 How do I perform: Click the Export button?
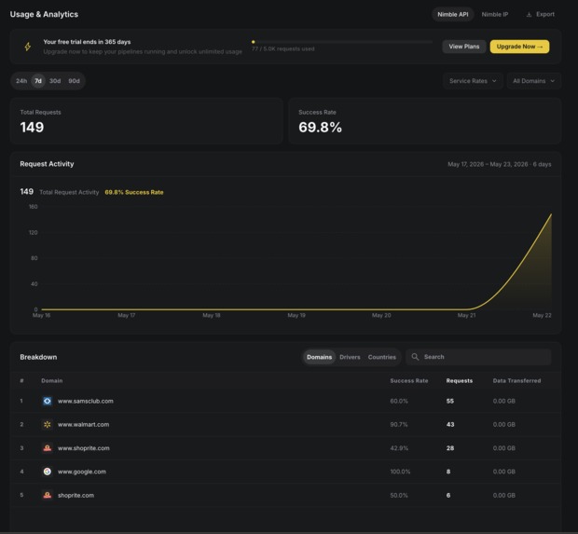coord(541,14)
